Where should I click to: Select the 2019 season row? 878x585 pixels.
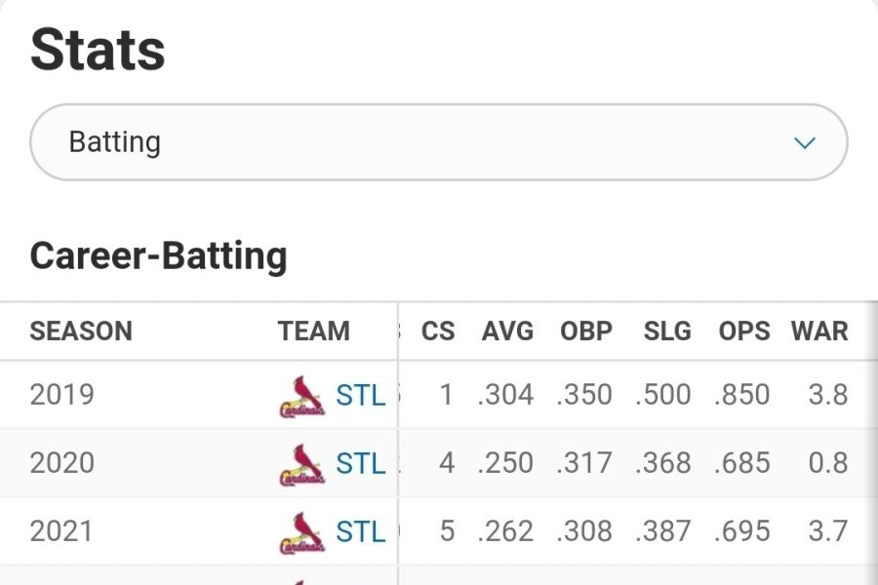62,396
